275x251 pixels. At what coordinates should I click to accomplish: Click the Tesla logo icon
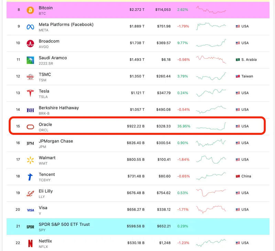click(30, 93)
